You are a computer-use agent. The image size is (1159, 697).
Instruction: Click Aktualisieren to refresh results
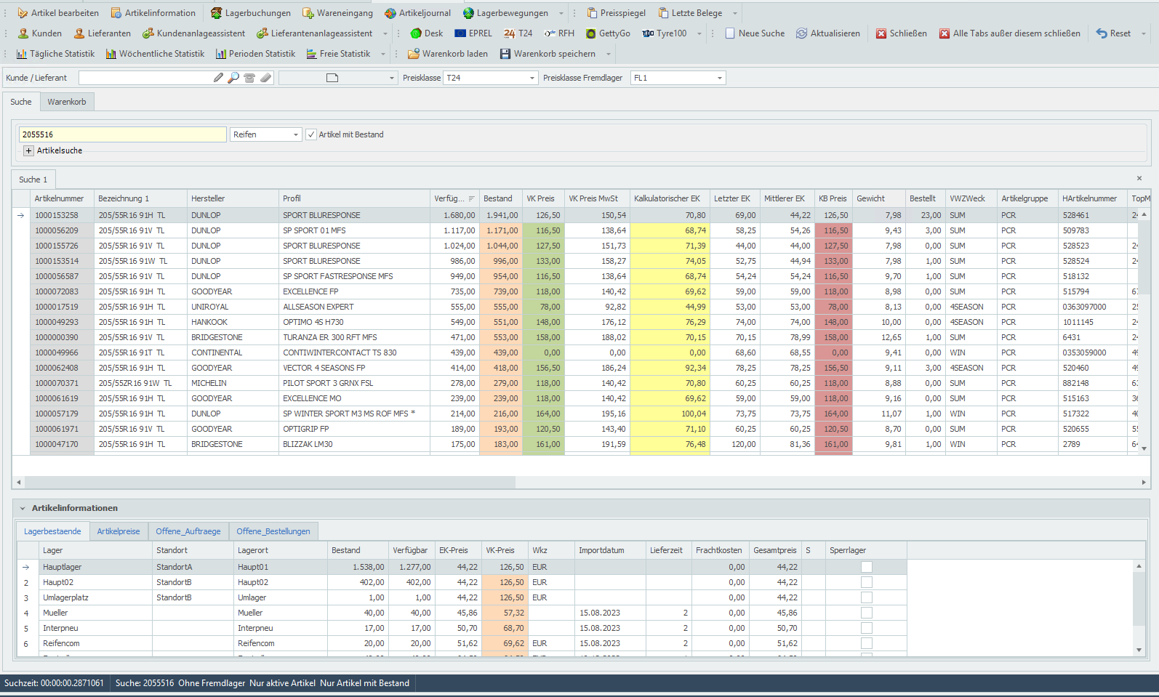coord(827,33)
